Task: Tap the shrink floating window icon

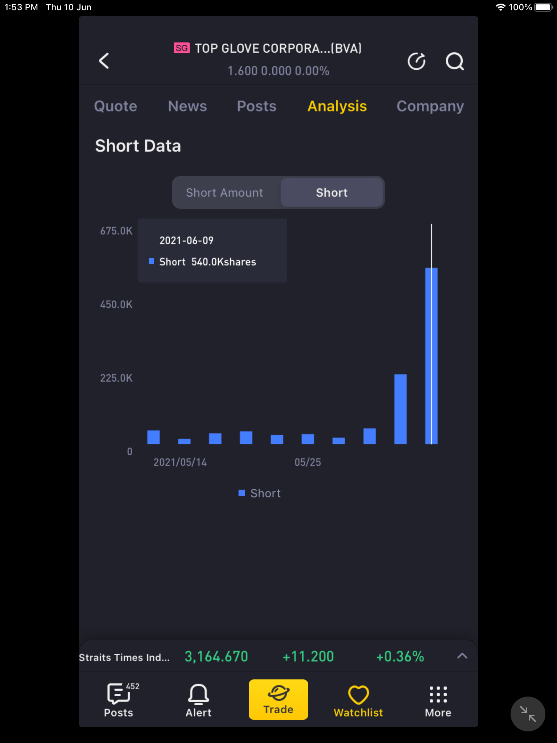Action: [x=528, y=714]
